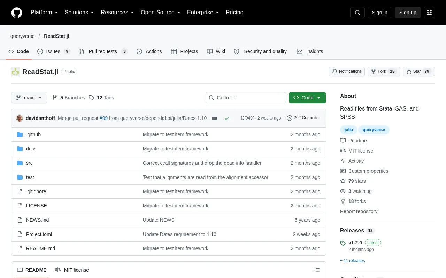
Task: Expand the commit message ellipsis icon
Action: [214, 118]
